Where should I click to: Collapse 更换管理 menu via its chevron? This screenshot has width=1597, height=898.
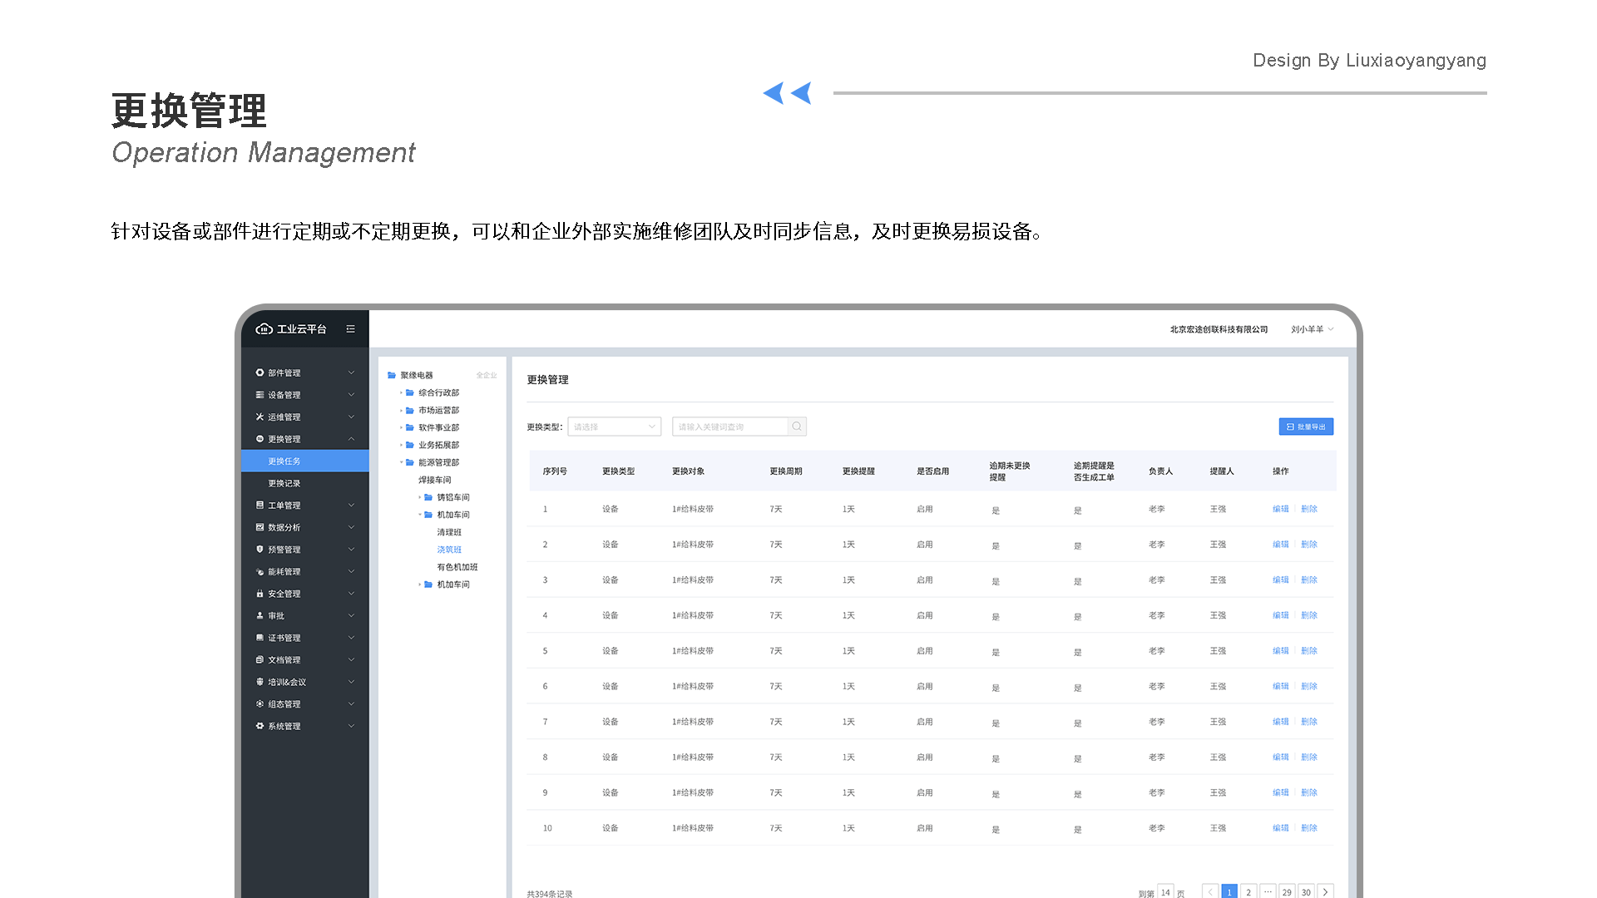pyautogui.click(x=351, y=439)
